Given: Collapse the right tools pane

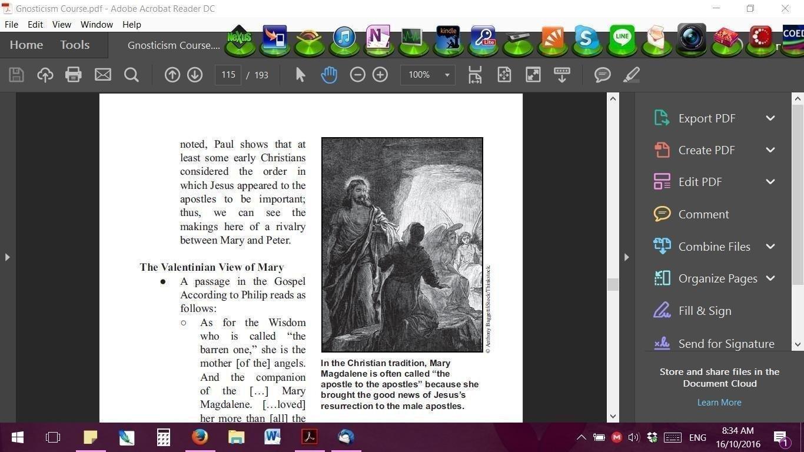Looking at the screenshot, I should 626,257.
